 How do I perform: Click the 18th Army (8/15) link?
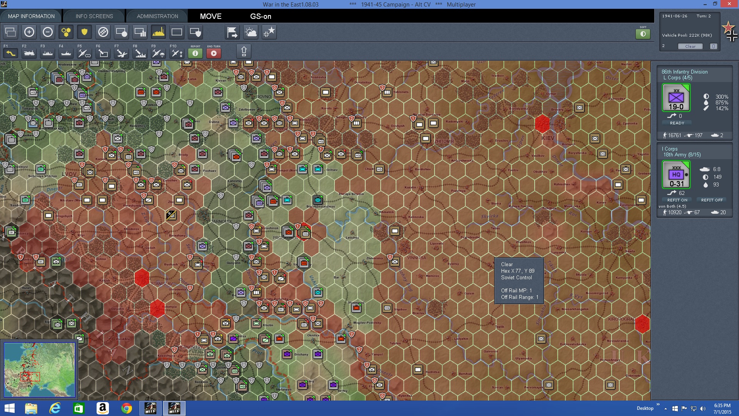682,154
